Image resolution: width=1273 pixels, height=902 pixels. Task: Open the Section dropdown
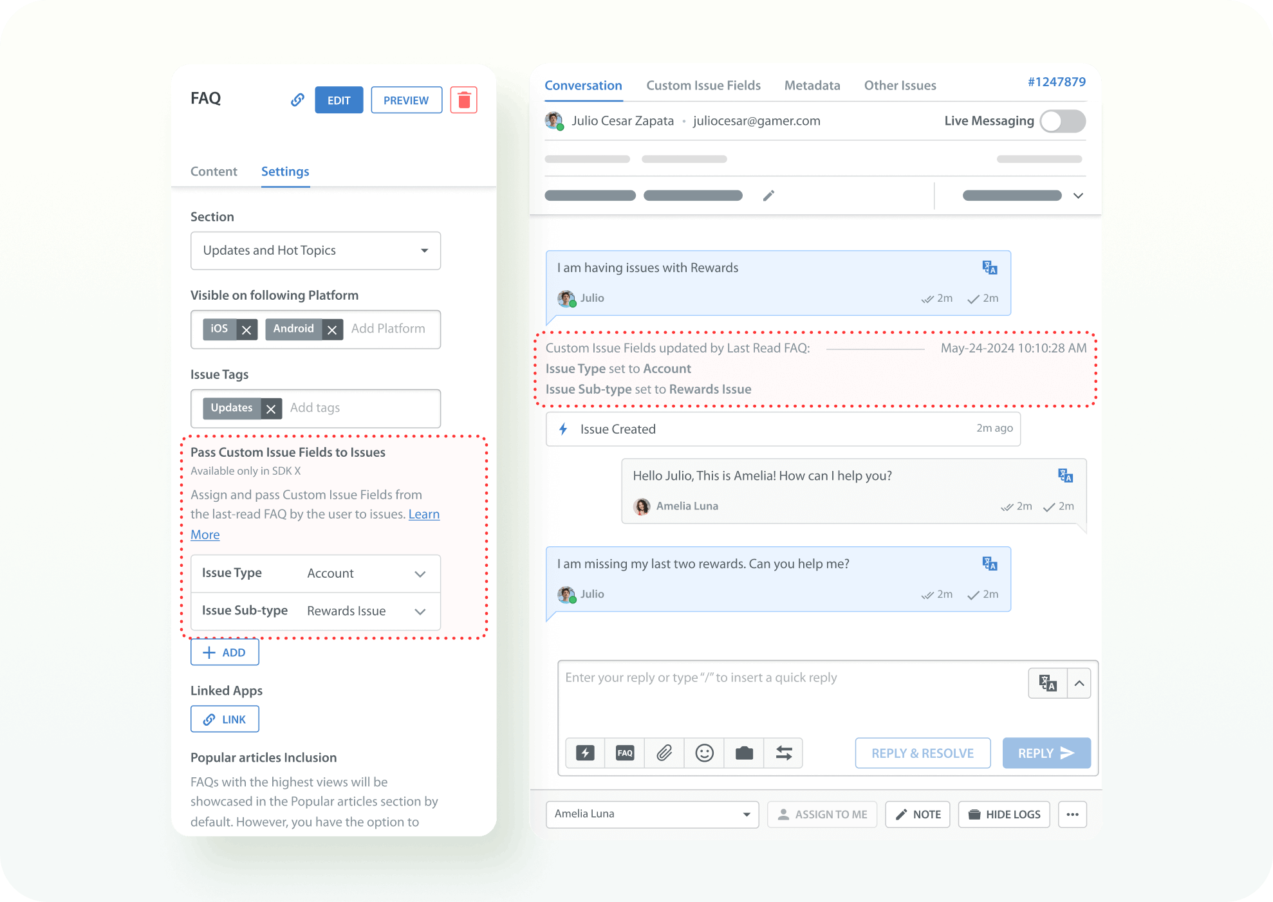pos(315,250)
